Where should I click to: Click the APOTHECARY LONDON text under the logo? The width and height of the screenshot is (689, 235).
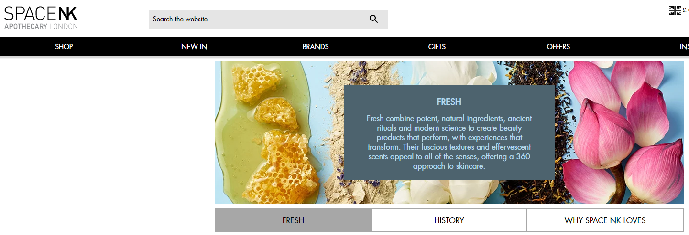point(41,26)
